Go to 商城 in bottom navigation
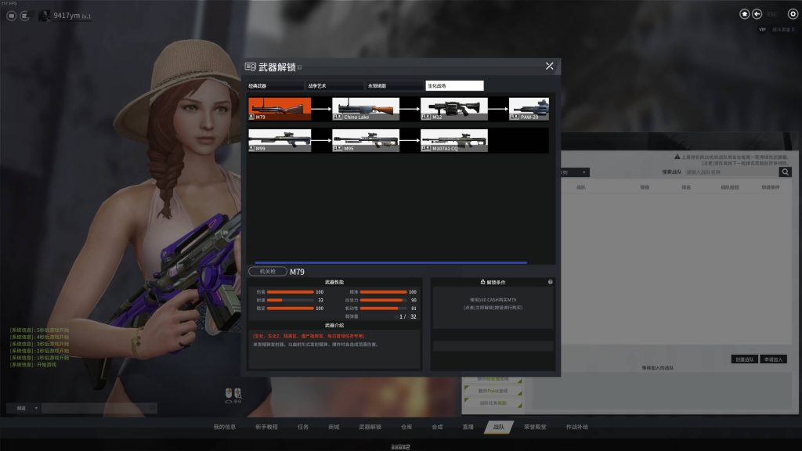The width and height of the screenshot is (802, 451). (334, 427)
